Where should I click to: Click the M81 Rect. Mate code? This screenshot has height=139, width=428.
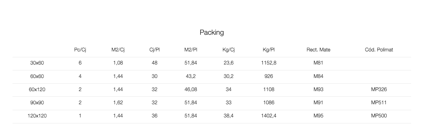tap(318, 63)
